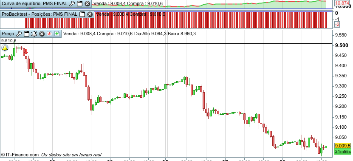Click the -2 position value label
Image resolution: width=353 pixels, height=161 pixels.
pyautogui.click(x=337, y=24)
